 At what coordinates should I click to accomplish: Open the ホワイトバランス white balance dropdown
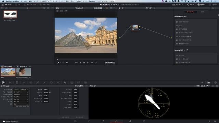[21, 97]
